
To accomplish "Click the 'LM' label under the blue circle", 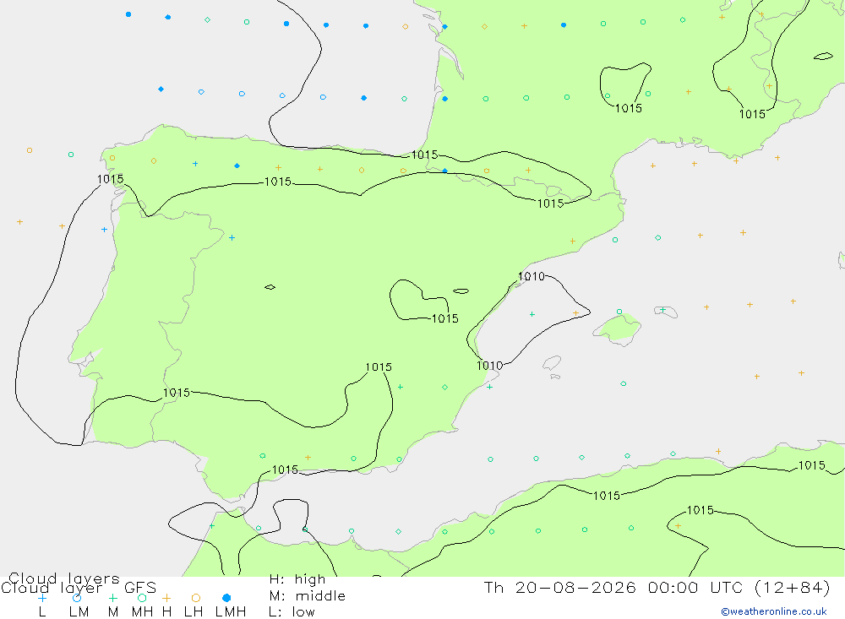I will coord(79,612).
